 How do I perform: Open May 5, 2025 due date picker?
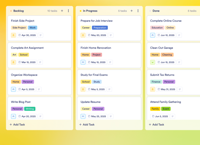(x=96, y=89)
